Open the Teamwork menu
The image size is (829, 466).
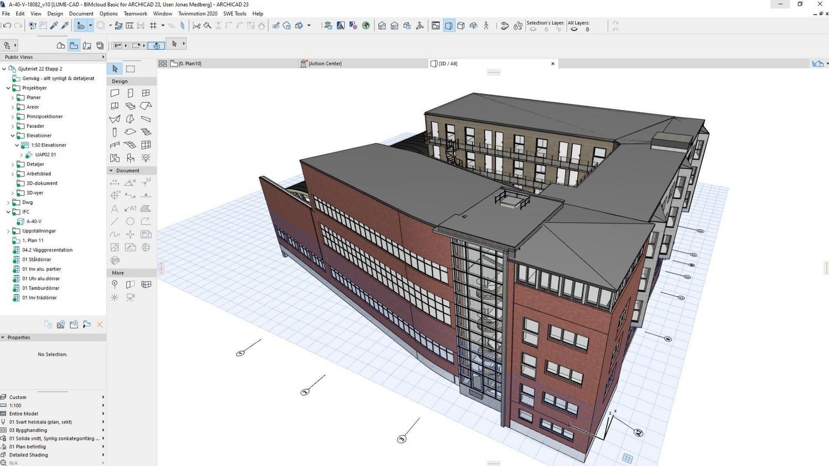135,13
